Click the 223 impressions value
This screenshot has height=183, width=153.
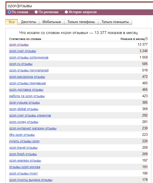[x=145, y=135]
